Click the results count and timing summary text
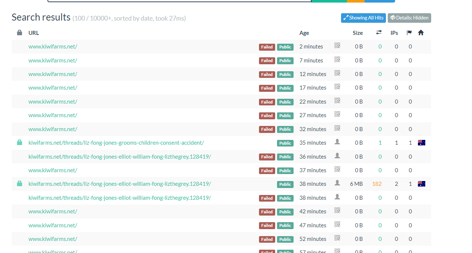472x253 pixels. coord(129,18)
